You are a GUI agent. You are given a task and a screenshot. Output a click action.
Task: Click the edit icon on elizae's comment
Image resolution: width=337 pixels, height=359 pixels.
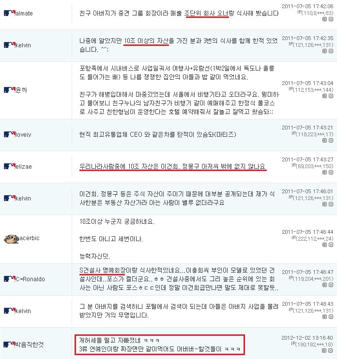coord(324,172)
